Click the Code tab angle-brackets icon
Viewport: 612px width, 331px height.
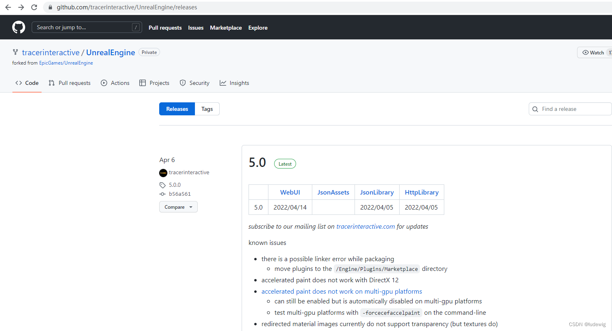pyautogui.click(x=19, y=83)
